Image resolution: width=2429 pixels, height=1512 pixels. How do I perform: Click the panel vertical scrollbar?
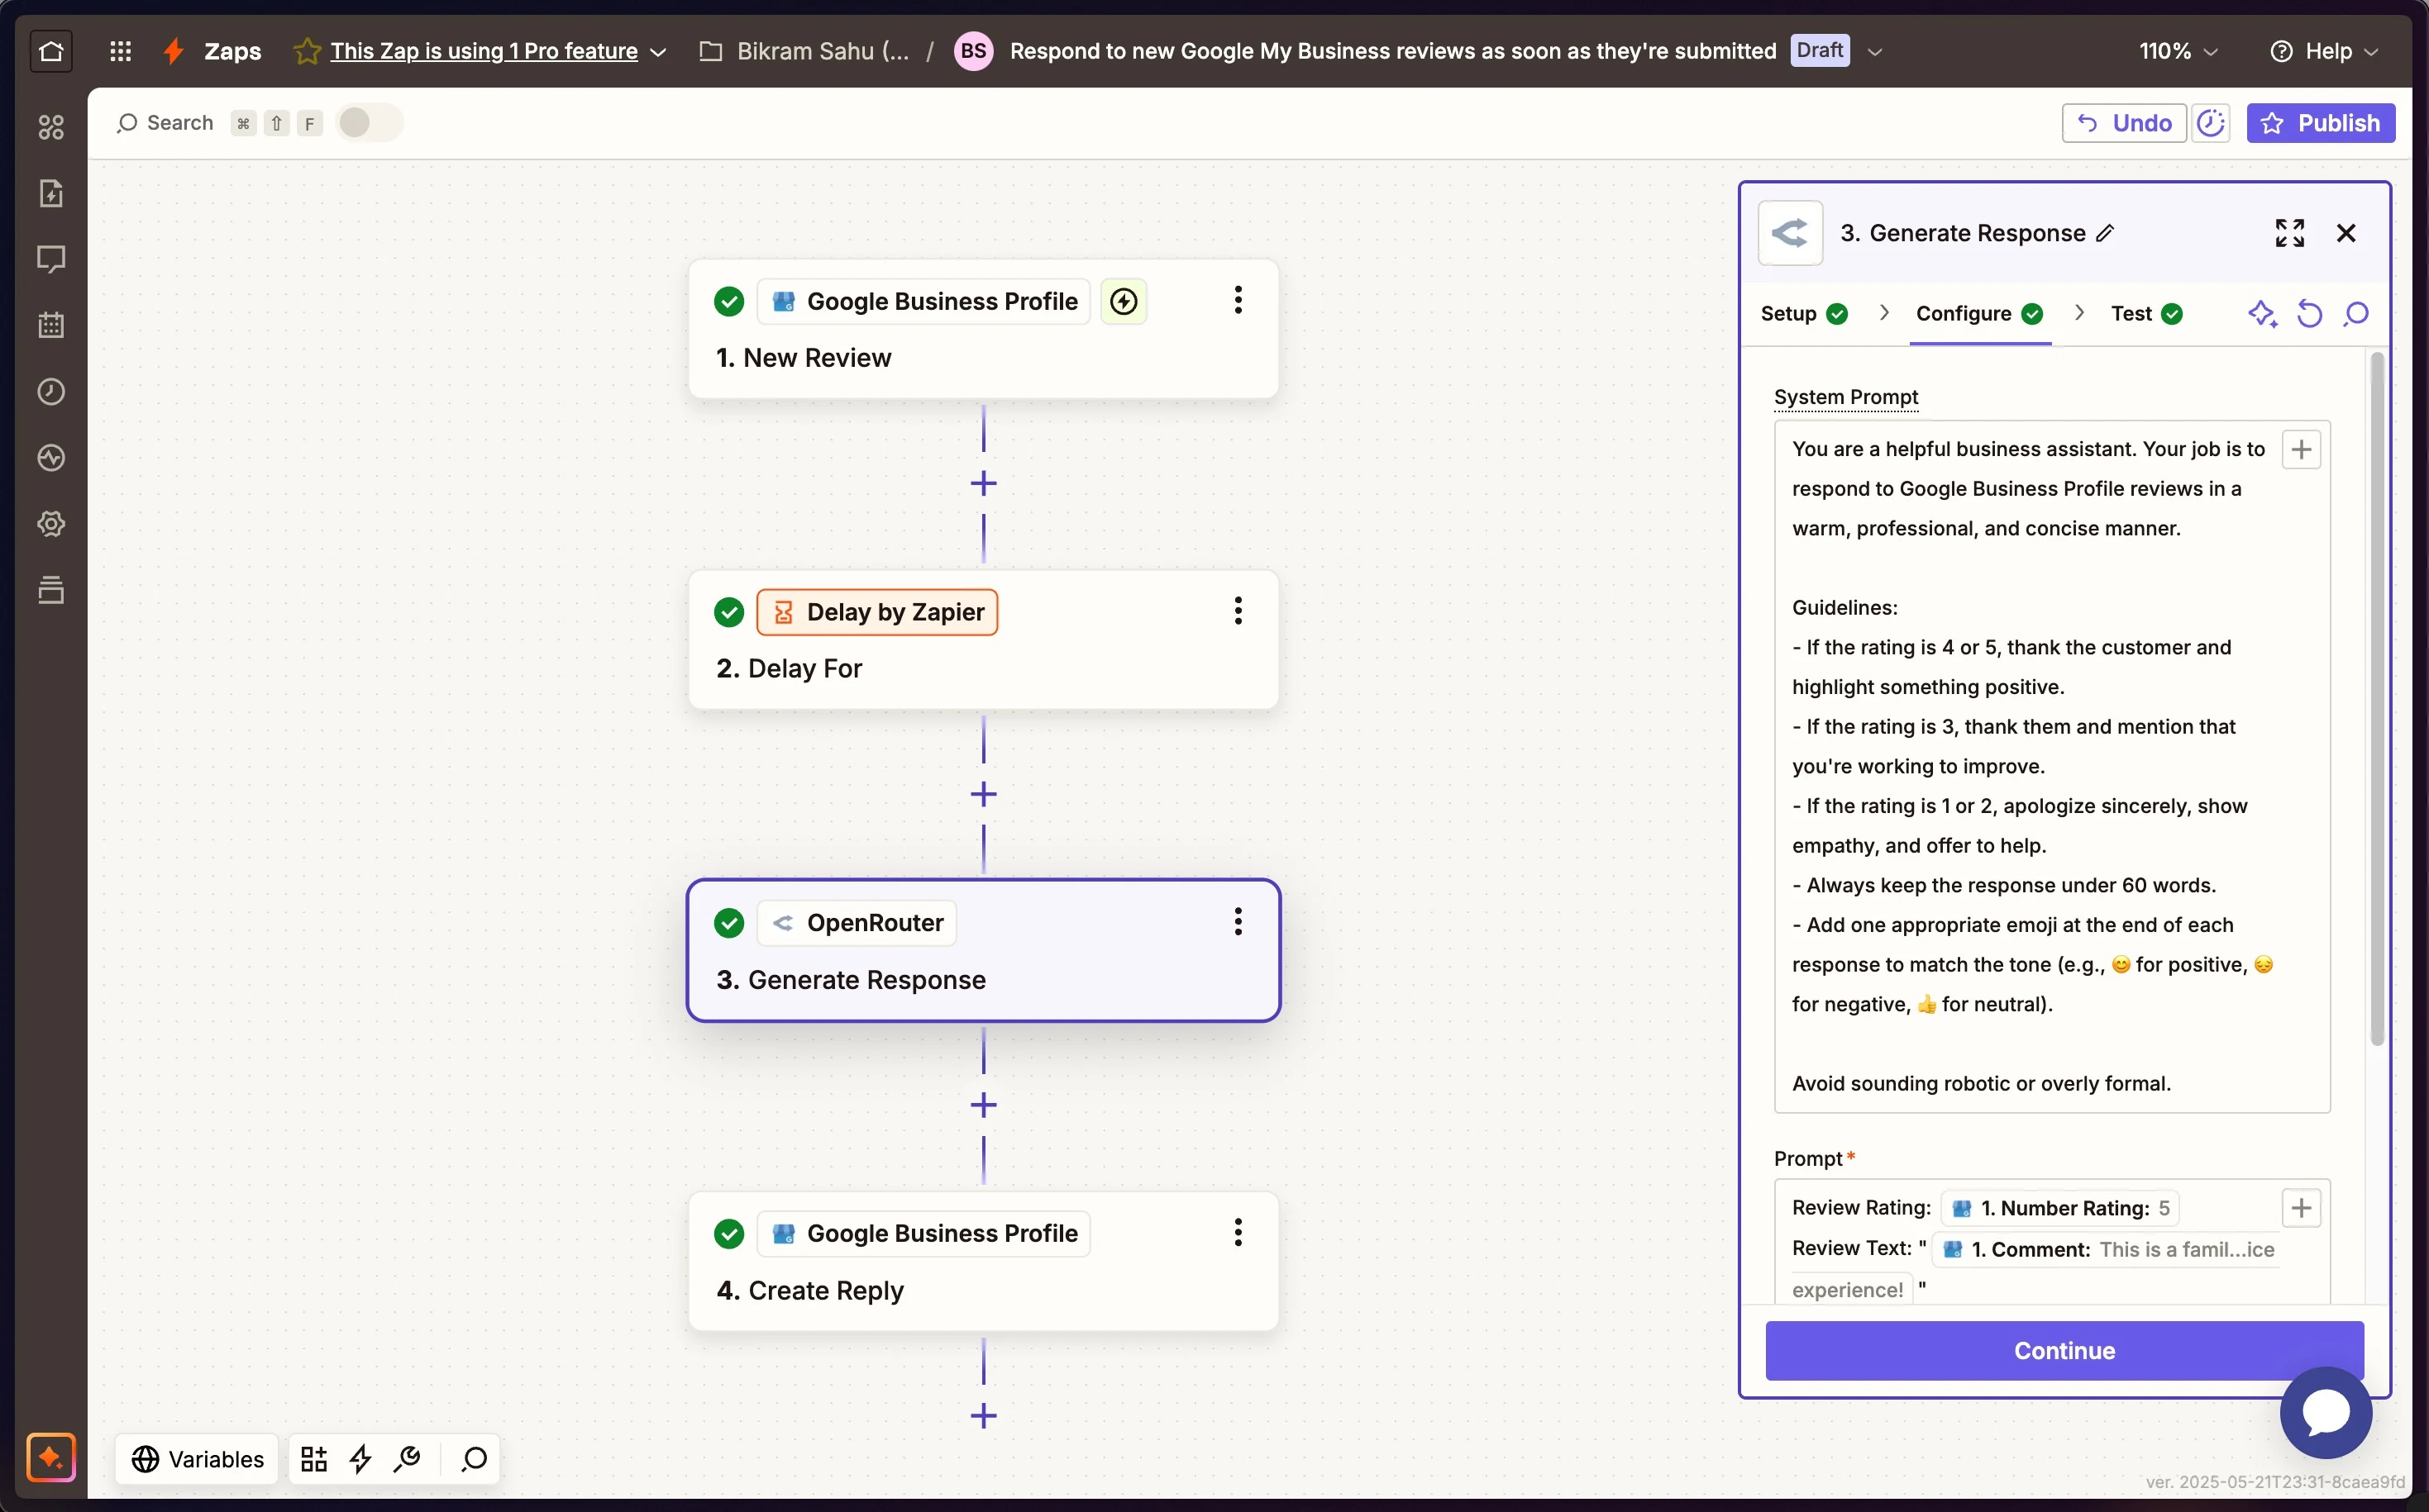click(x=2377, y=698)
